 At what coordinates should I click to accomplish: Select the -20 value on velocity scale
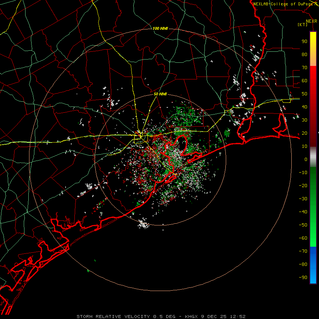303,185
